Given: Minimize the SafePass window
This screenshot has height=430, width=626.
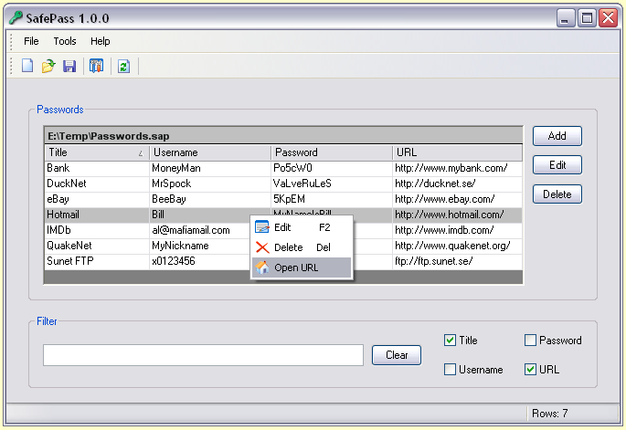Looking at the screenshot, I should [x=566, y=18].
